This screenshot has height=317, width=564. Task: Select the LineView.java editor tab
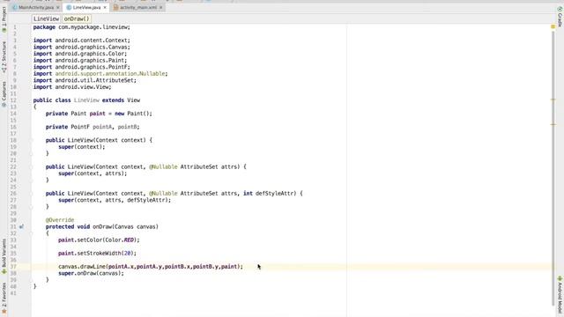[86, 7]
